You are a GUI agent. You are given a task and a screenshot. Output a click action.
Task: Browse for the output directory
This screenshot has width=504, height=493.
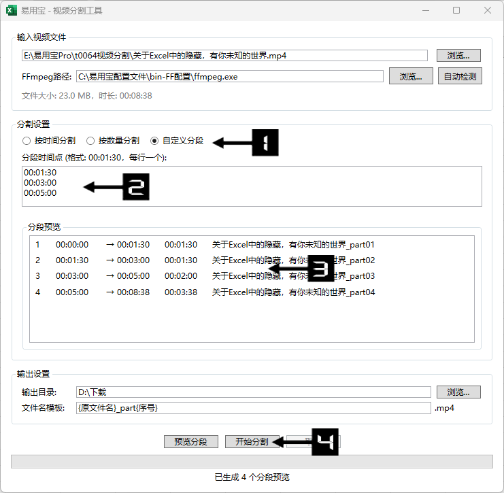coord(458,392)
